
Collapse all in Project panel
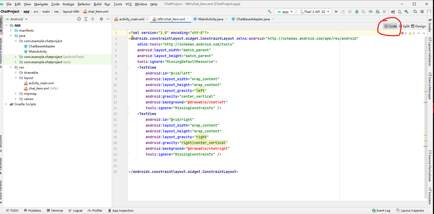(93, 19)
